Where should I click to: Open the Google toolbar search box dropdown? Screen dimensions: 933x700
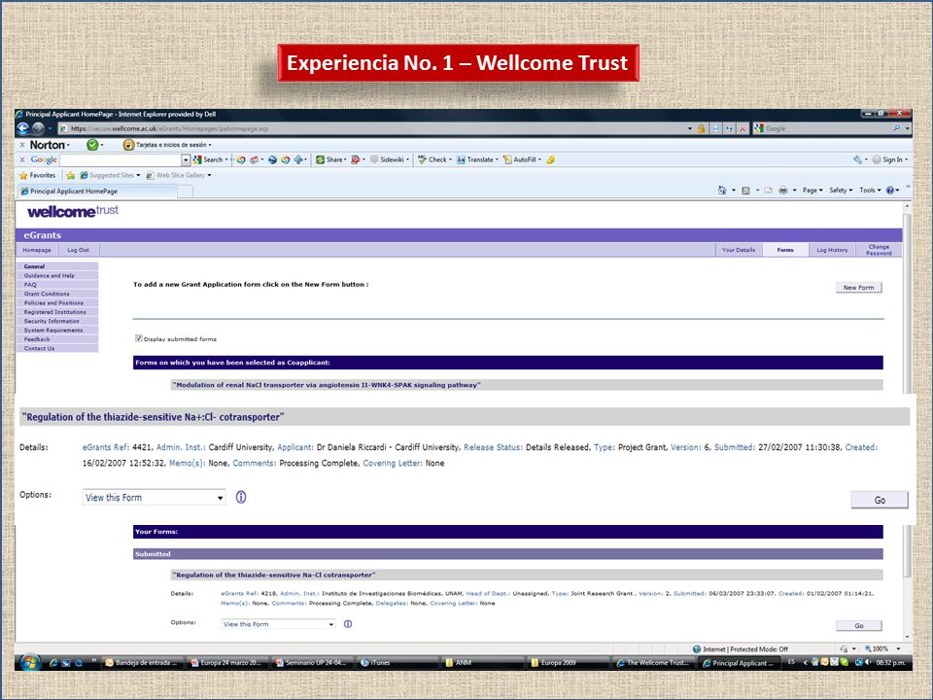coord(186,159)
